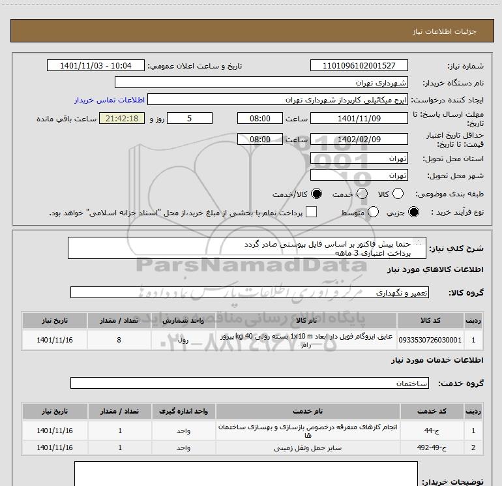502x486 pixels.
Task: Click the goods table تعداد / مقدار header
Action: click(x=119, y=320)
